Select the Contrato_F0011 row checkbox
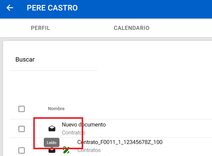This screenshot has width=212, height=156. click(x=22, y=150)
